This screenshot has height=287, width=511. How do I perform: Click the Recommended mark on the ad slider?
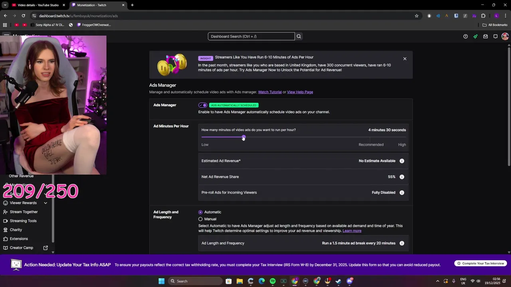tap(371, 145)
